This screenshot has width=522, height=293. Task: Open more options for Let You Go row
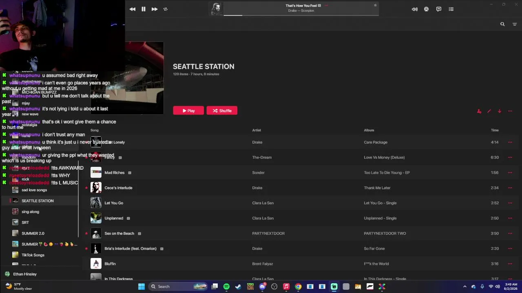510,203
